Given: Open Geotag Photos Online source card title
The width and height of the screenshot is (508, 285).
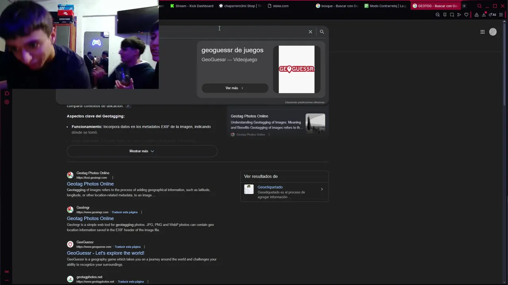Looking at the screenshot, I should [x=249, y=116].
